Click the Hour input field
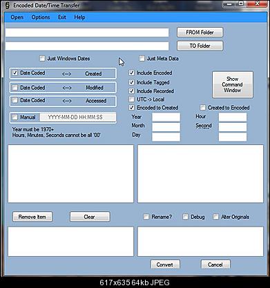Image resolution: width=270 pixels, height=288 pixels. click(233, 117)
